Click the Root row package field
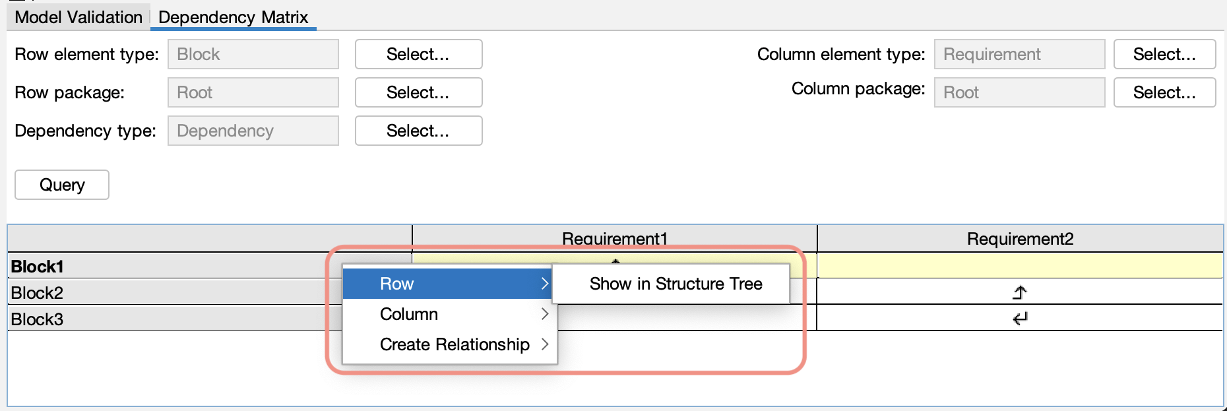The width and height of the screenshot is (1227, 411). (x=253, y=92)
